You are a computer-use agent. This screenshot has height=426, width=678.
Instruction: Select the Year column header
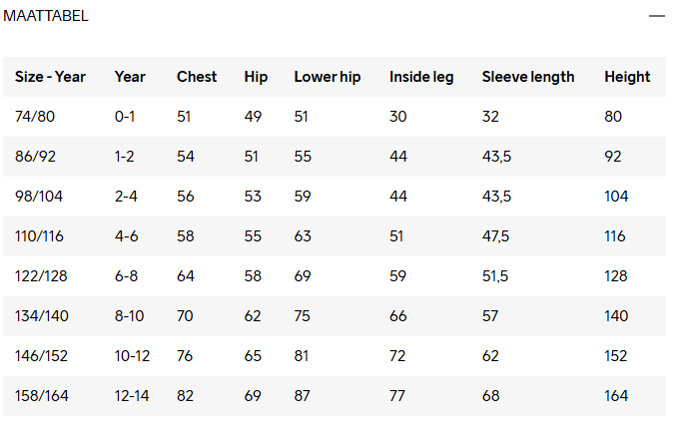130,77
